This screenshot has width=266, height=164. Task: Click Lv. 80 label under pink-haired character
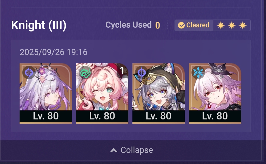click(x=102, y=116)
